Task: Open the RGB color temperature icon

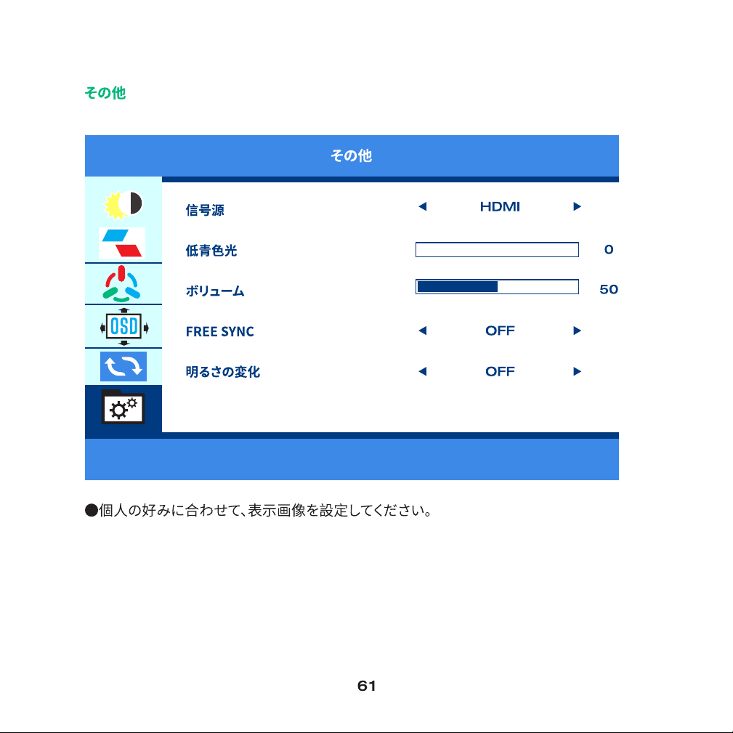Action: tap(121, 284)
